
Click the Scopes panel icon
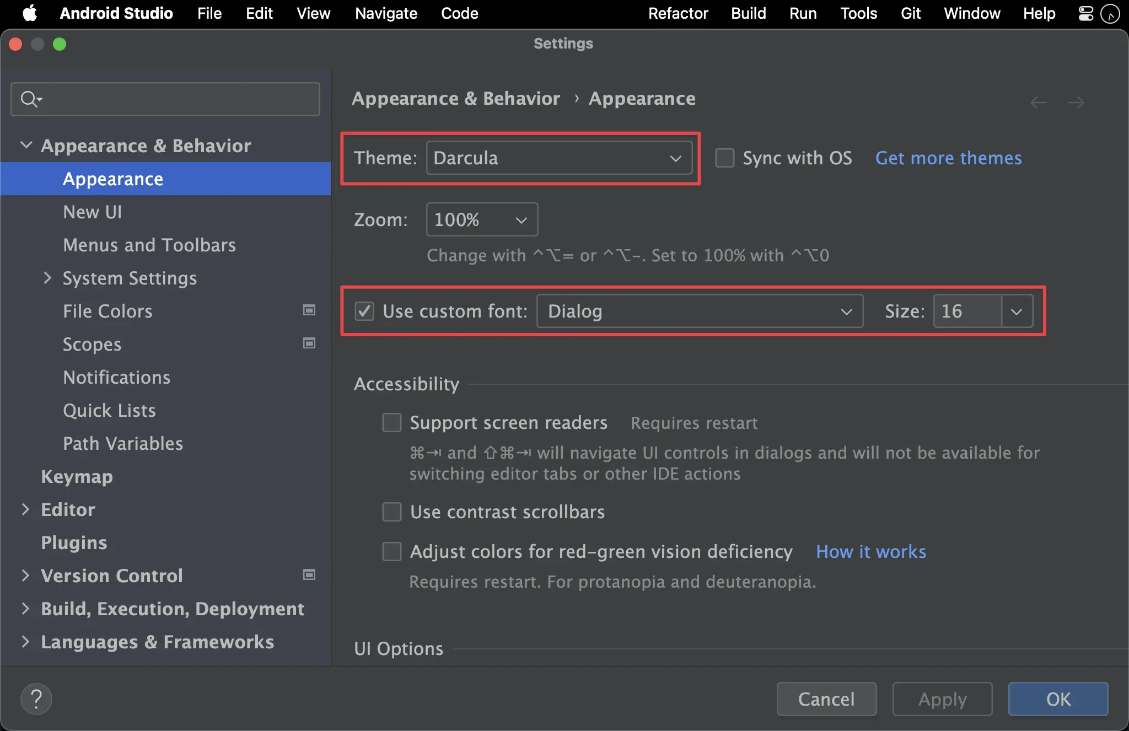tap(309, 343)
